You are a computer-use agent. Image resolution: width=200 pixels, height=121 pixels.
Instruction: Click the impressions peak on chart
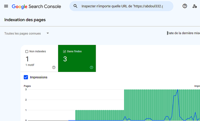pyautogui.click(x=178, y=90)
